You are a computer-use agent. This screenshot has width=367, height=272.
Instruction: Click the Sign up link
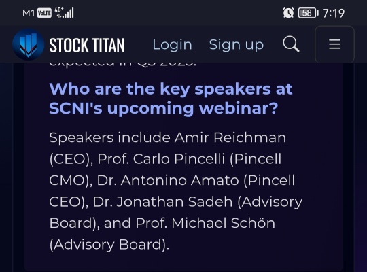[x=236, y=45]
